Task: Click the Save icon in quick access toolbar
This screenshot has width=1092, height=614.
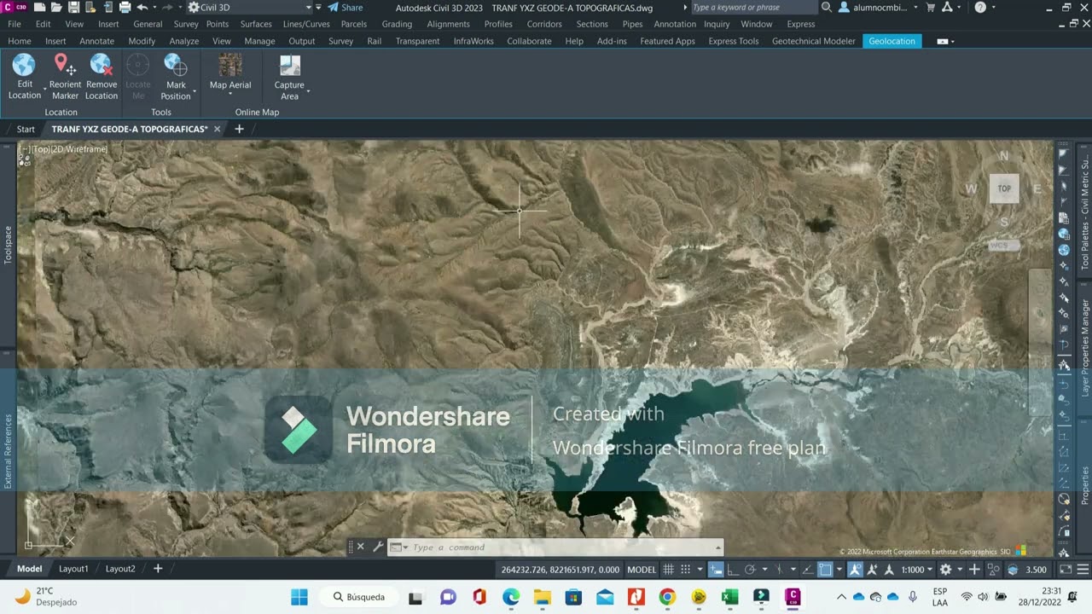Action: (x=74, y=7)
